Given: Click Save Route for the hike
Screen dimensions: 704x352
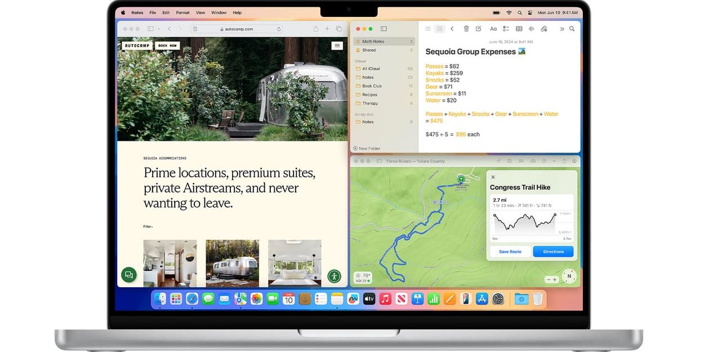Looking at the screenshot, I should point(510,252).
